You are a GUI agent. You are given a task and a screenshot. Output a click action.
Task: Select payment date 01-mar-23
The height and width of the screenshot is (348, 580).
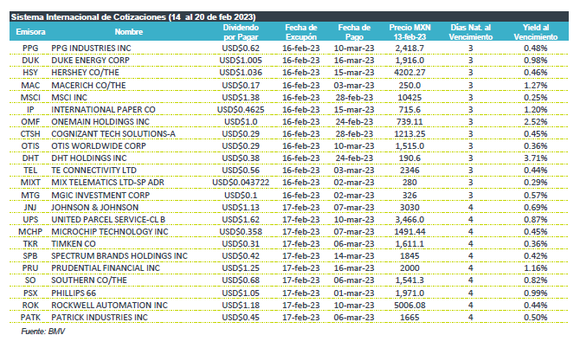pyautogui.click(x=354, y=293)
